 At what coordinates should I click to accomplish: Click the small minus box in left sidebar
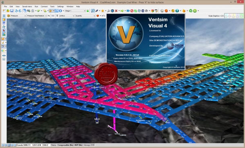click(x=4, y=59)
